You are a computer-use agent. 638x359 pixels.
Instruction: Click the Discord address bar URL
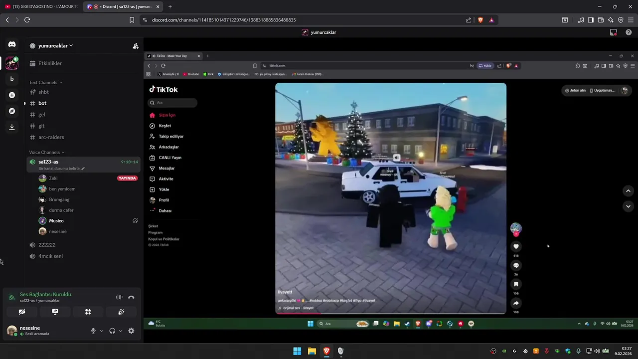[x=224, y=20]
